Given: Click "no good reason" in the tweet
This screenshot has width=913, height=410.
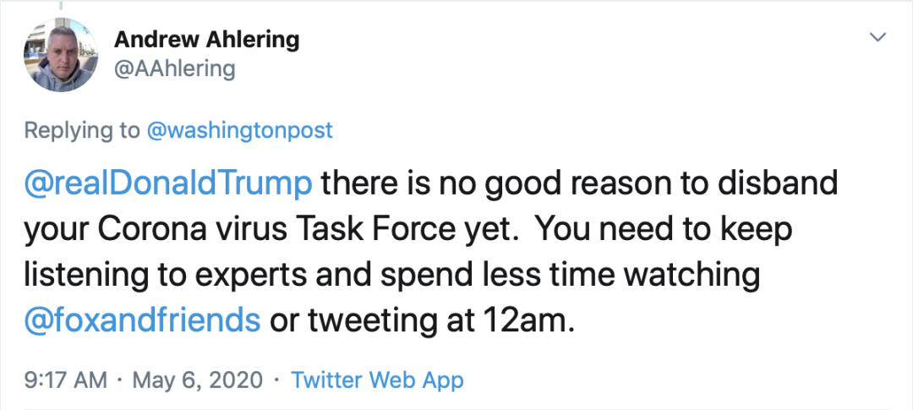Looking at the screenshot, I should [x=484, y=183].
